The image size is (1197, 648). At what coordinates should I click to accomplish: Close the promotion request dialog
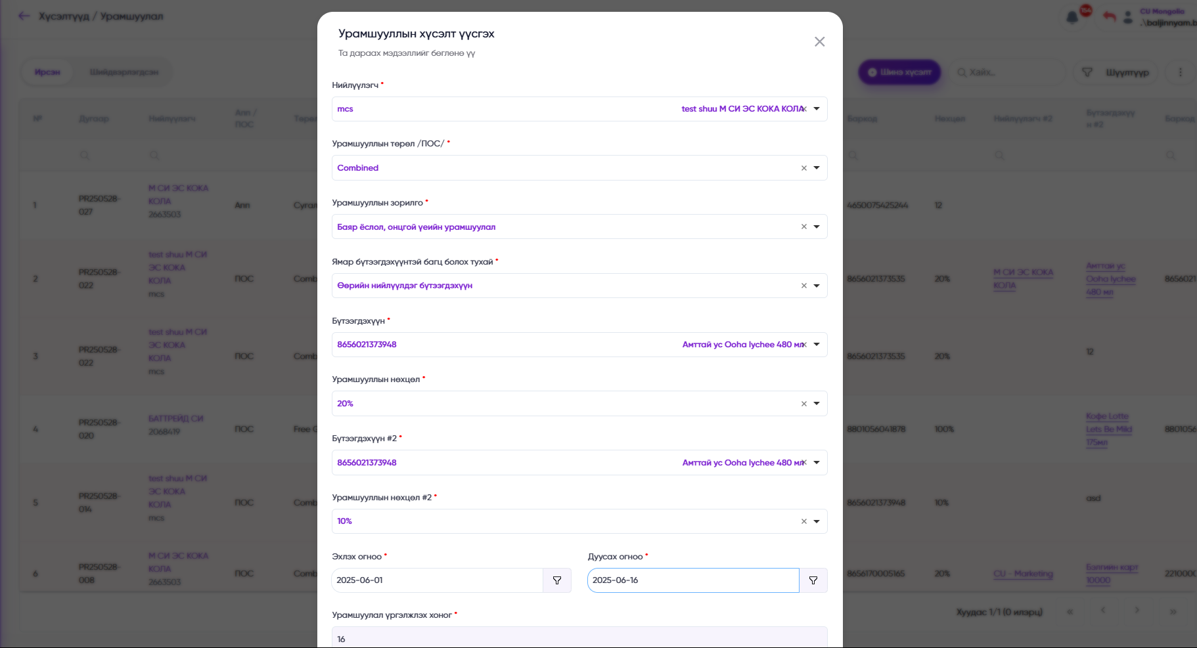click(819, 42)
